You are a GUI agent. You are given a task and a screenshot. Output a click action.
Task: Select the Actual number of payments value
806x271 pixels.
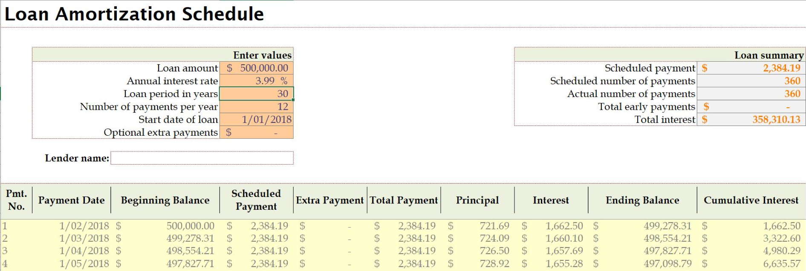point(751,94)
